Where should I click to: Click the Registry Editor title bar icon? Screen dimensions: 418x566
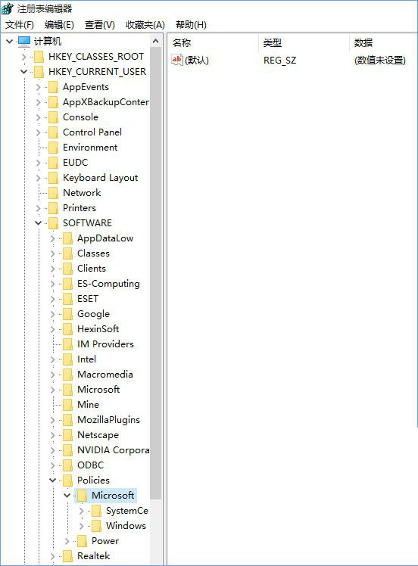tap(8, 8)
